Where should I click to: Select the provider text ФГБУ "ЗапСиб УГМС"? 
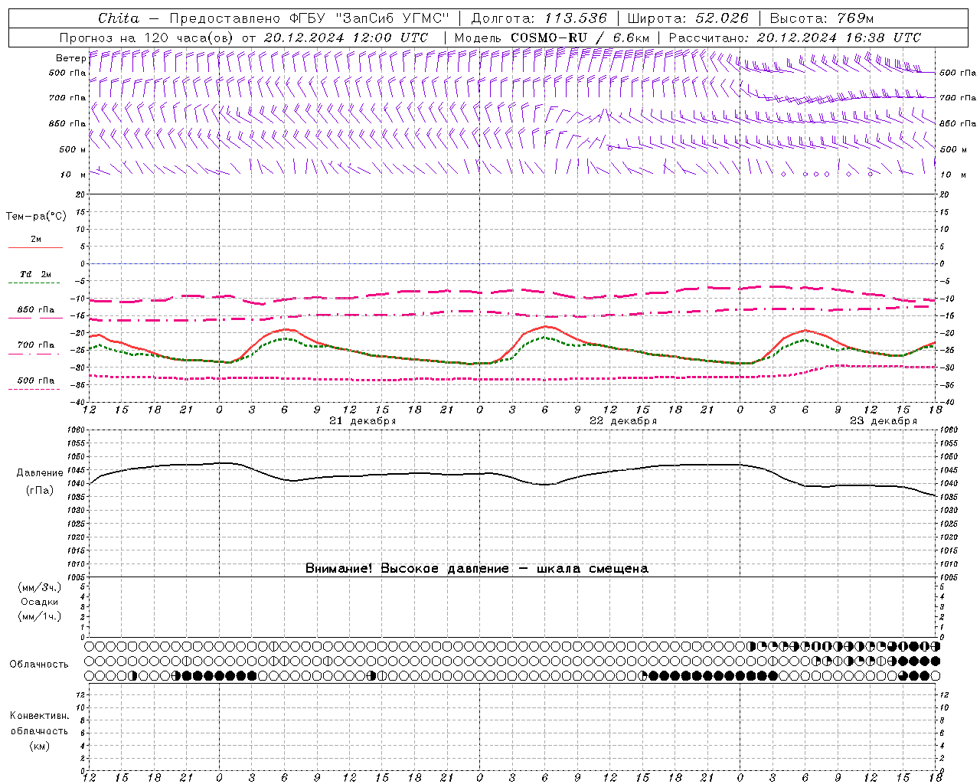point(370,18)
